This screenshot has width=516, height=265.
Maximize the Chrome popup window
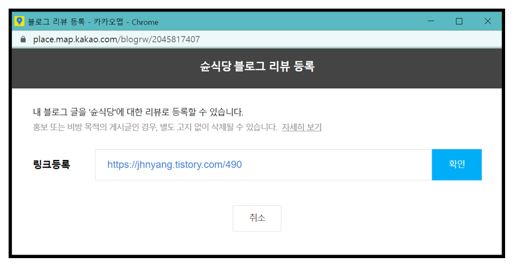pyautogui.click(x=459, y=21)
